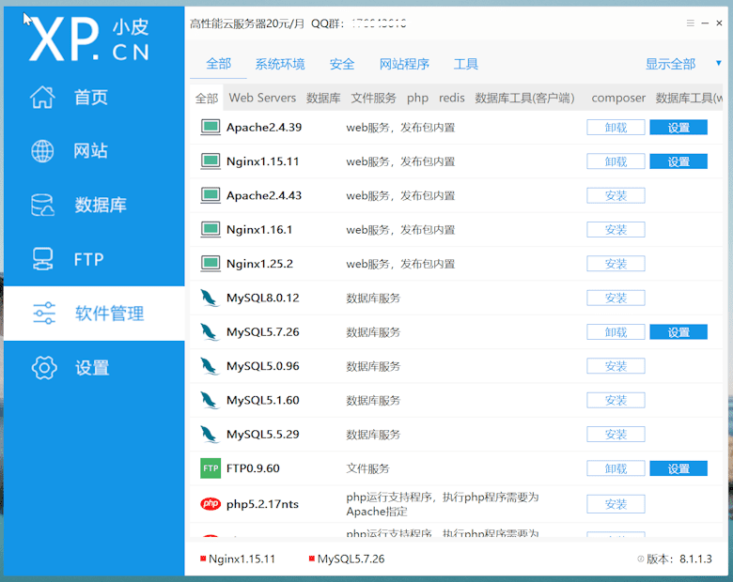
Task: Uninstall FTP0.9.60 with 卸载 button
Action: (x=616, y=468)
